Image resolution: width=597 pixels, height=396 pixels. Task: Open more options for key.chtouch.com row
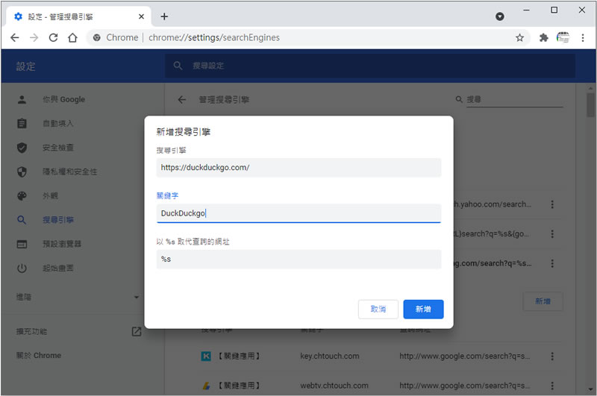click(552, 356)
